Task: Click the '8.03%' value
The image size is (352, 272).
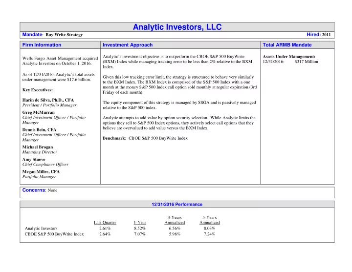Action: click(209, 228)
